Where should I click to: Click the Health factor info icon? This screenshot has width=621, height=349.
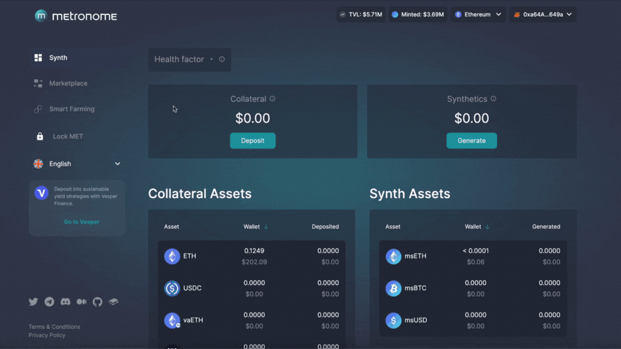coord(222,59)
